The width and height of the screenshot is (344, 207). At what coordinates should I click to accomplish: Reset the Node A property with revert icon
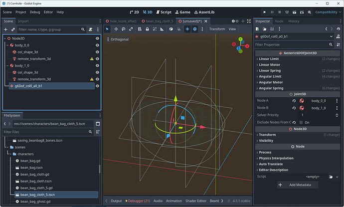(294, 101)
